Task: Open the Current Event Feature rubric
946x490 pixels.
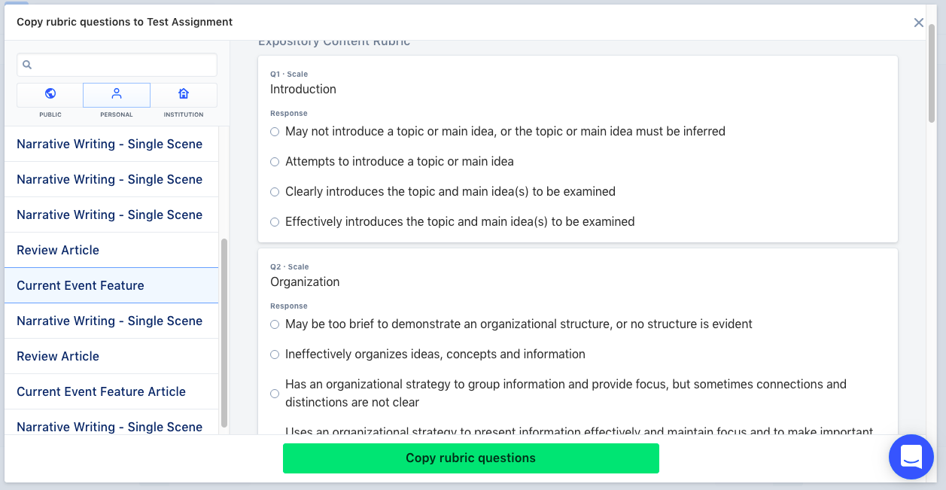Action: click(x=81, y=286)
